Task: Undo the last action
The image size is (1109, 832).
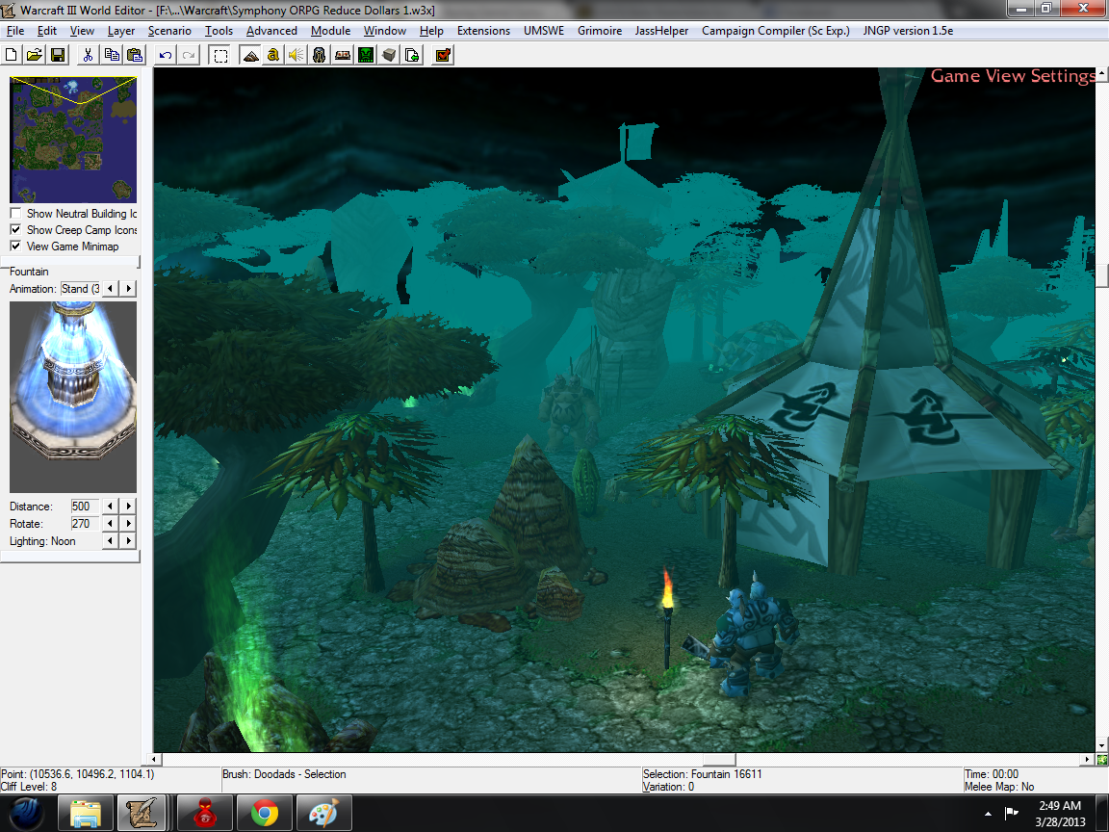Action: [166, 55]
